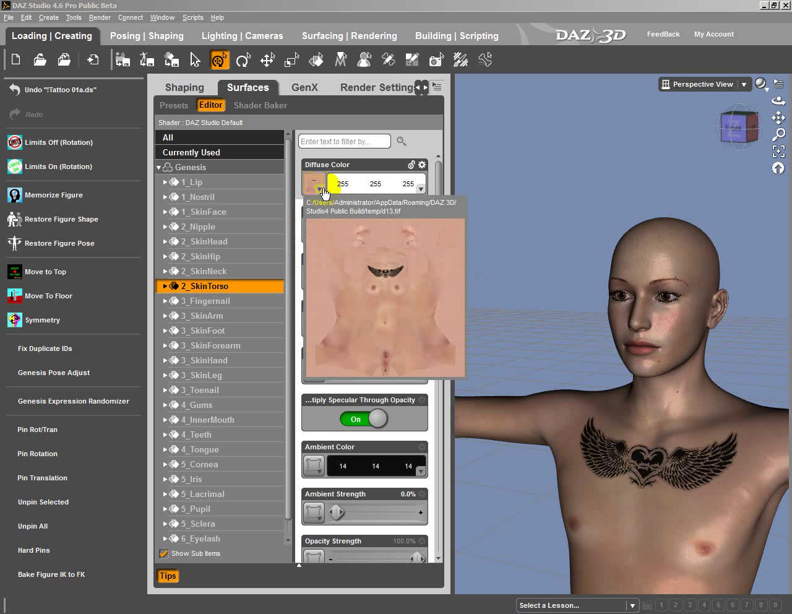Open the FeedBack link
Viewport: 792px width, 614px height.
click(x=663, y=34)
